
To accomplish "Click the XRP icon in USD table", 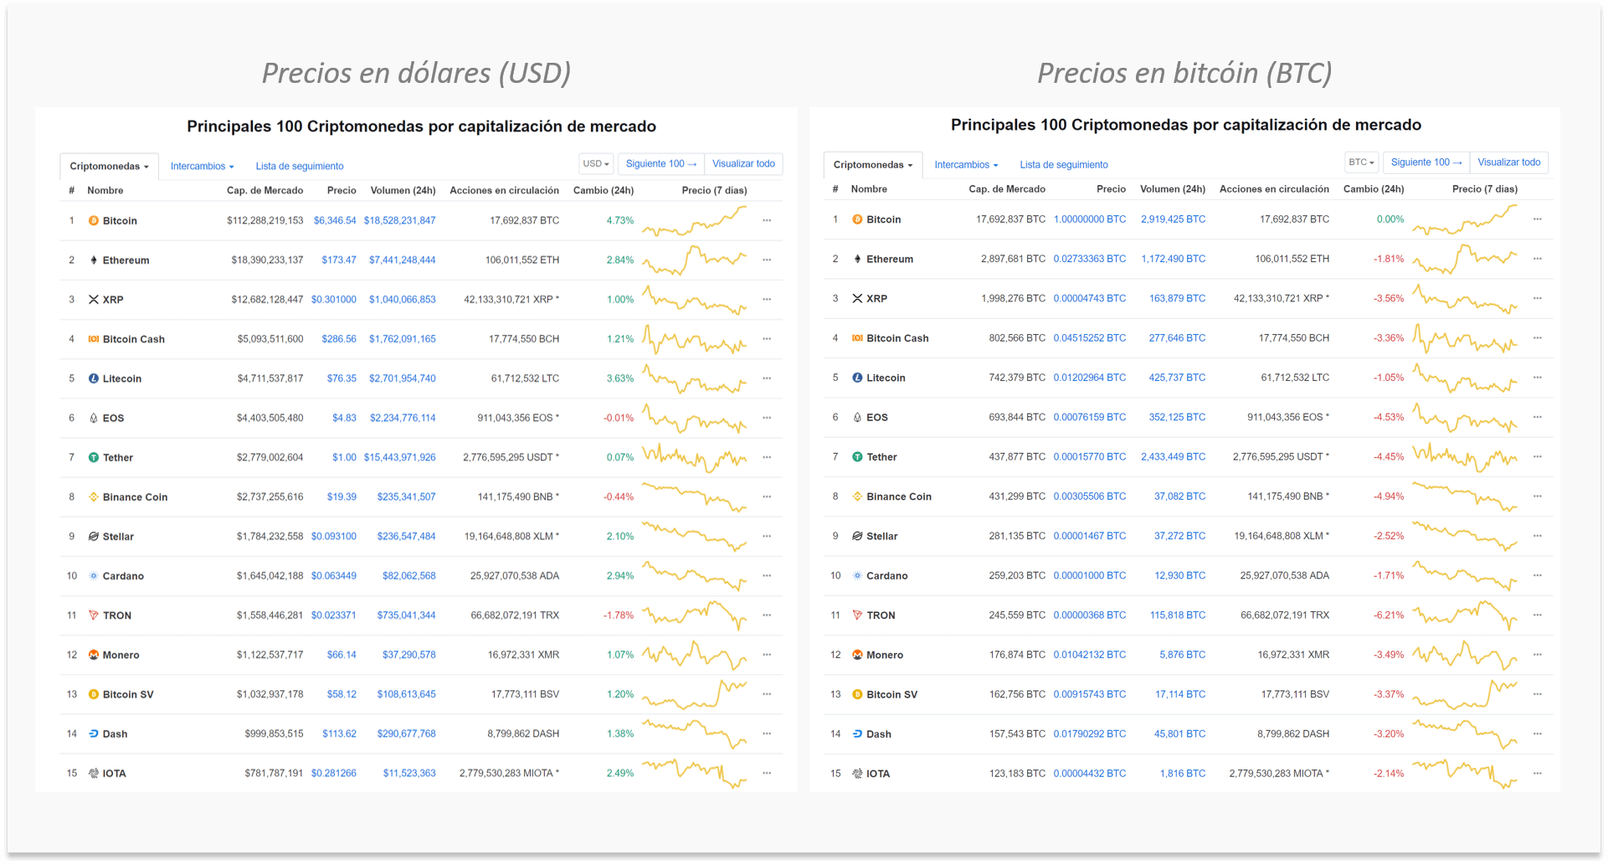I will point(94,300).
